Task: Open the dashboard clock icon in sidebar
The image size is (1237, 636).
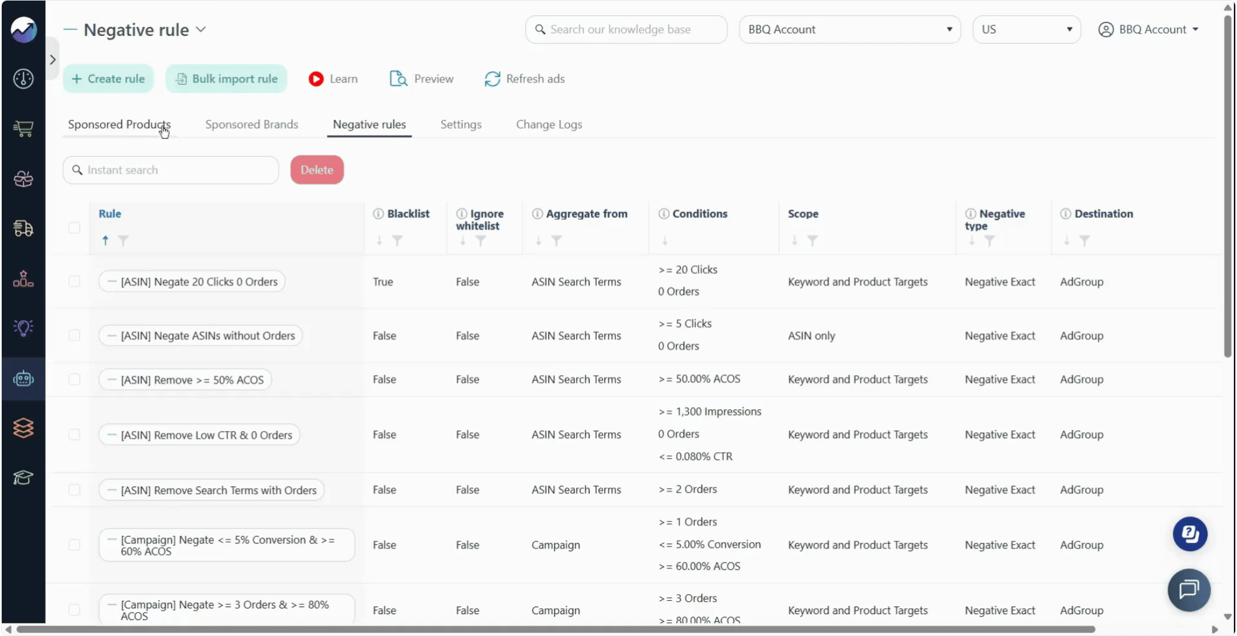Action: pyautogui.click(x=24, y=78)
